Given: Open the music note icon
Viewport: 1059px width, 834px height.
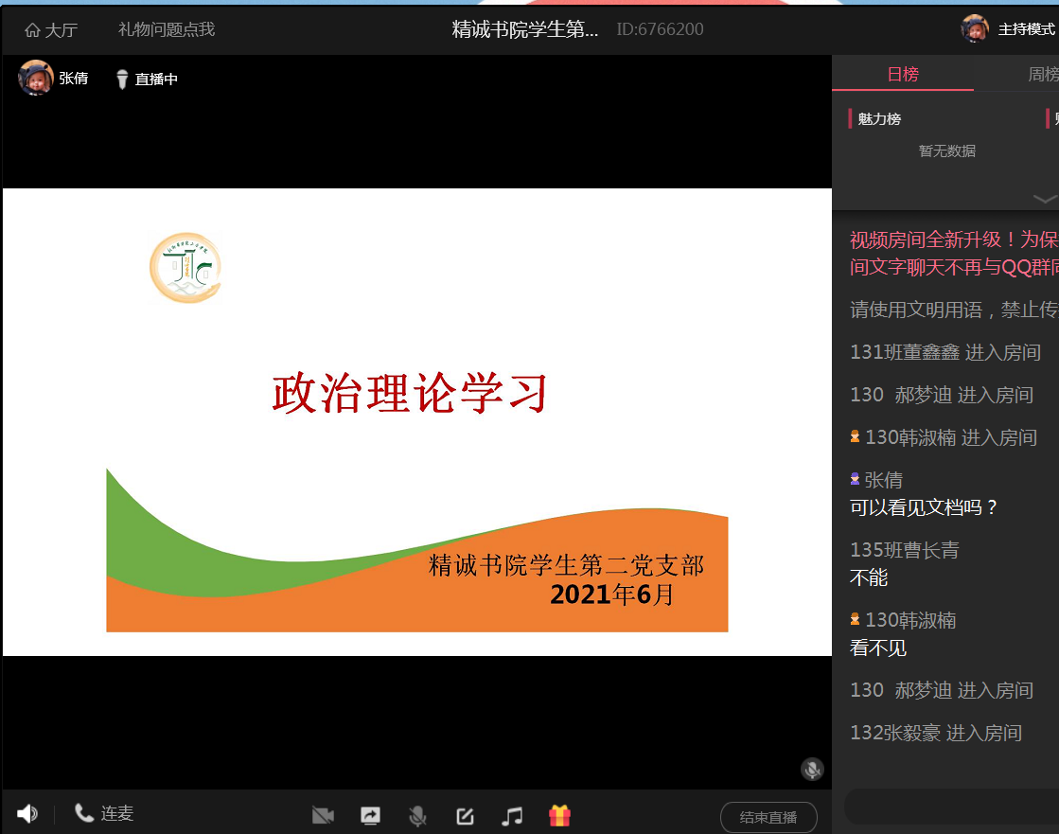Looking at the screenshot, I should [x=512, y=816].
